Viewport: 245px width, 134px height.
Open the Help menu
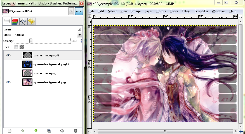click(233, 11)
